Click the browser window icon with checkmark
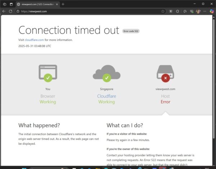216x169 pixels. coord(48,73)
